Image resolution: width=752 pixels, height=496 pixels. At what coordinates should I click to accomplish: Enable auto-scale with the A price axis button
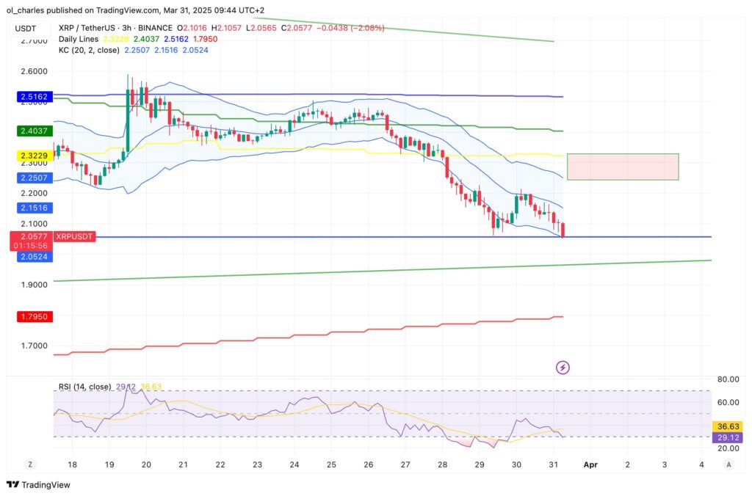[x=728, y=464]
